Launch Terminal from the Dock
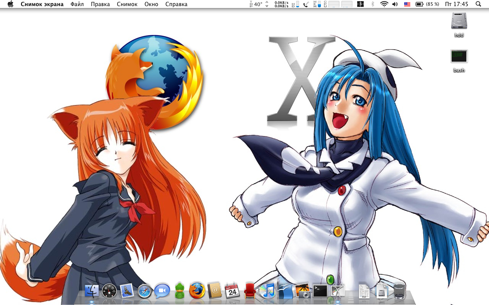 (320, 291)
